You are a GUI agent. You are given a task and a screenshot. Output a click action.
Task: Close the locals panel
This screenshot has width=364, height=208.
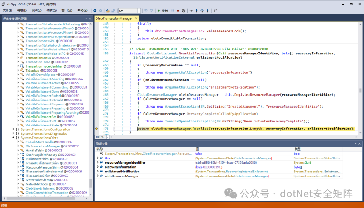click(359, 143)
